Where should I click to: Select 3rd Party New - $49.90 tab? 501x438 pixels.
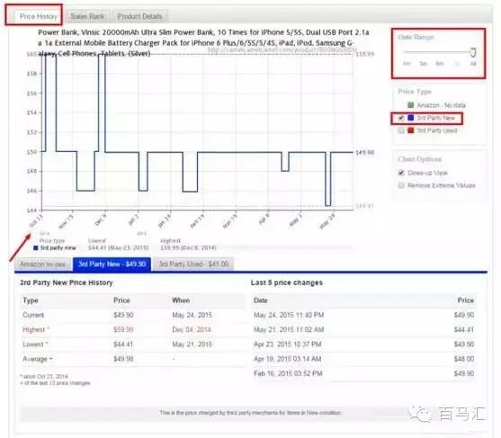112,264
